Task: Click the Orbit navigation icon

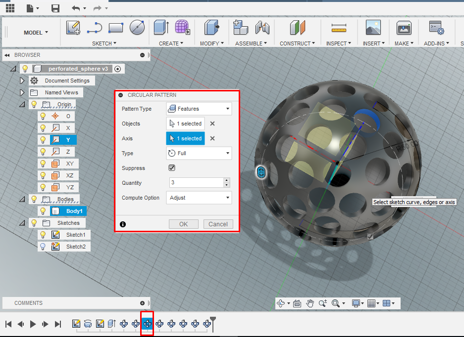Action: pyautogui.click(x=281, y=303)
